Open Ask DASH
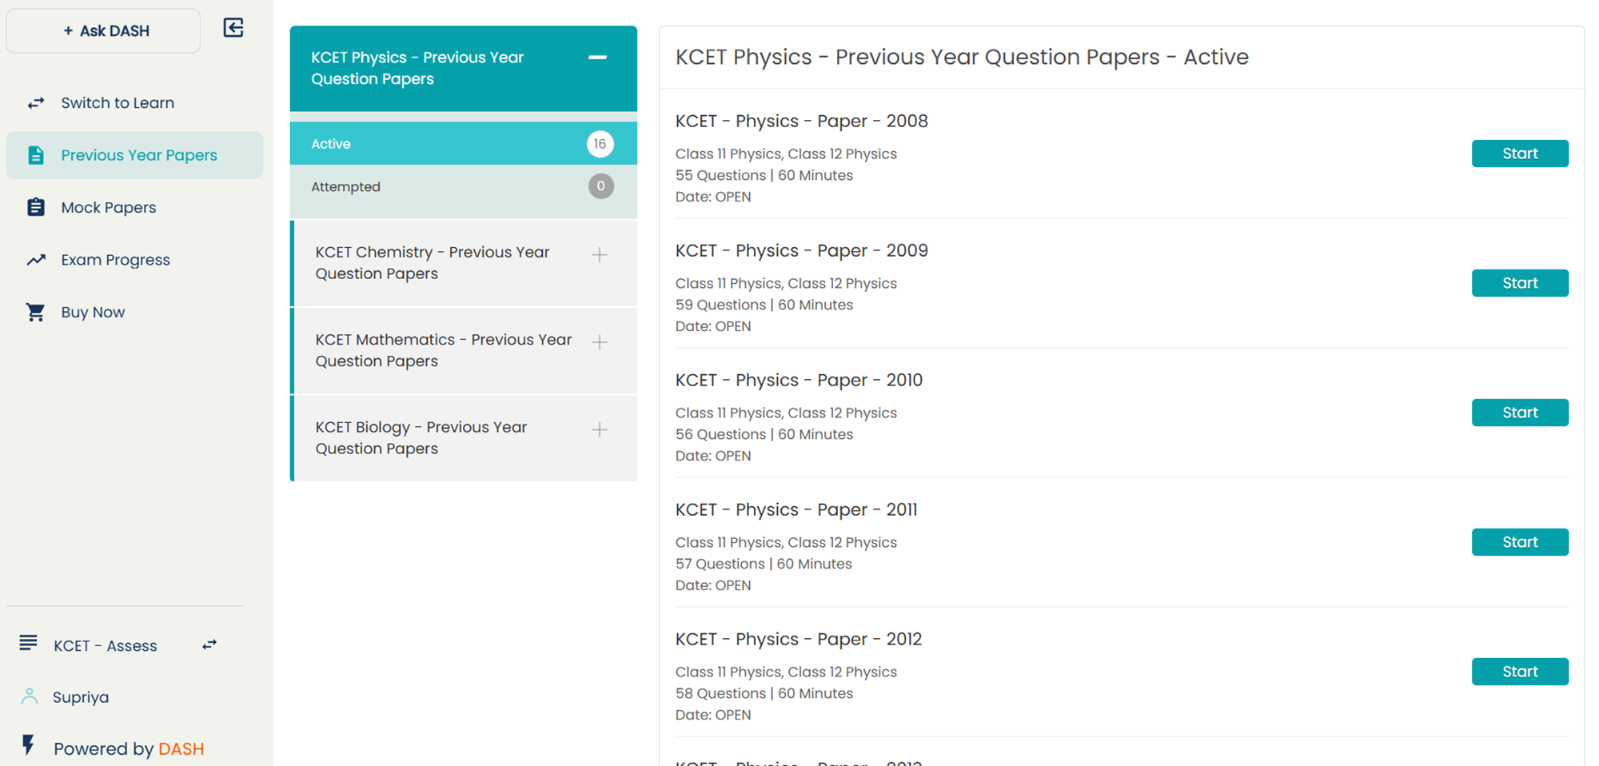 (103, 30)
